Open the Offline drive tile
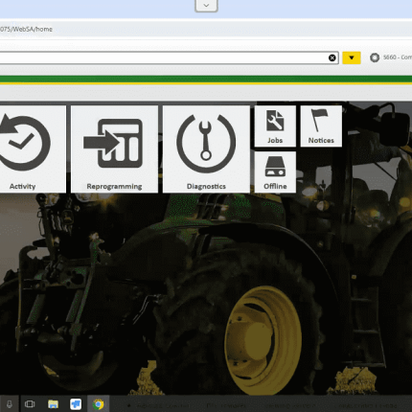The width and height of the screenshot is (412, 412). (275, 172)
